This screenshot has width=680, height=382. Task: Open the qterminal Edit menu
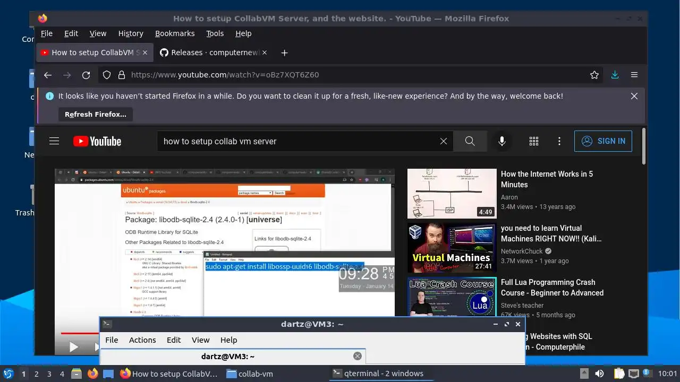pos(174,340)
